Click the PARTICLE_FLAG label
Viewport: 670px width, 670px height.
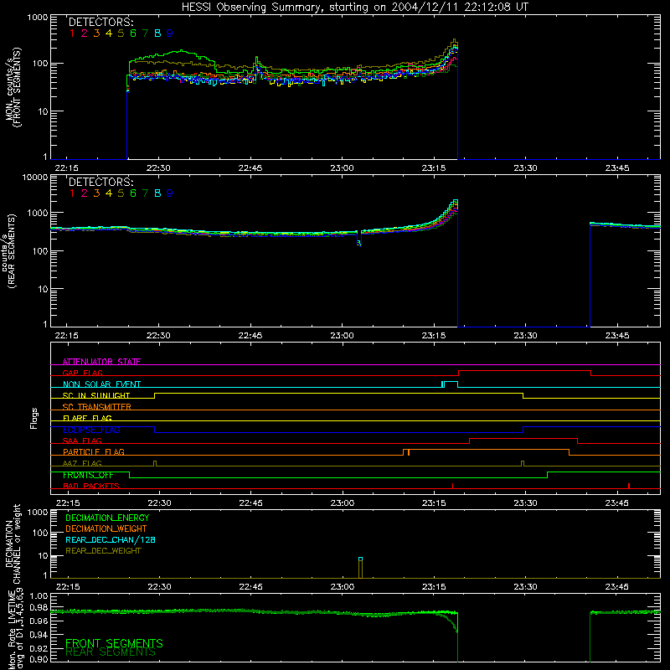94,451
